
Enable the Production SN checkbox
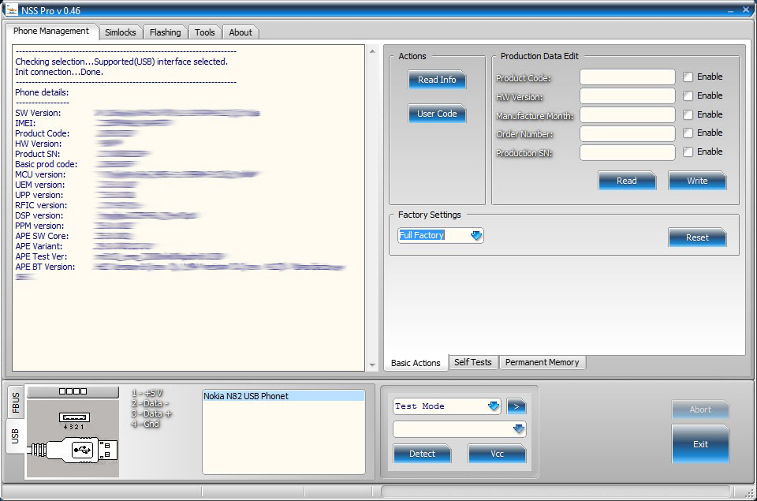pos(688,153)
